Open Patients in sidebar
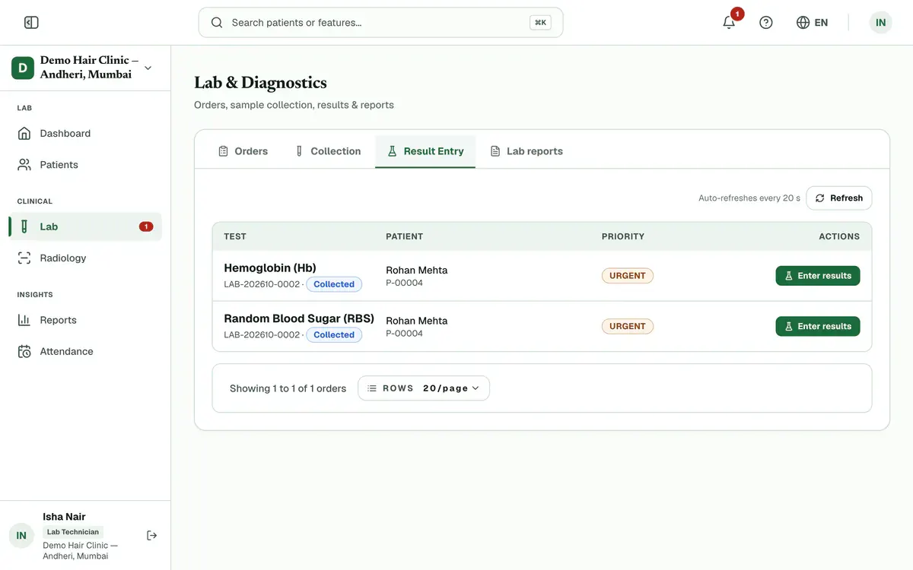This screenshot has width=913, height=570. [x=85, y=165]
